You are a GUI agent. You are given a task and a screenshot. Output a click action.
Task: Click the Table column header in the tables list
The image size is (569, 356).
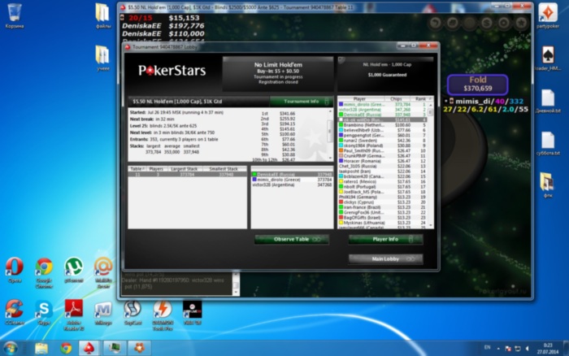(x=137, y=169)
